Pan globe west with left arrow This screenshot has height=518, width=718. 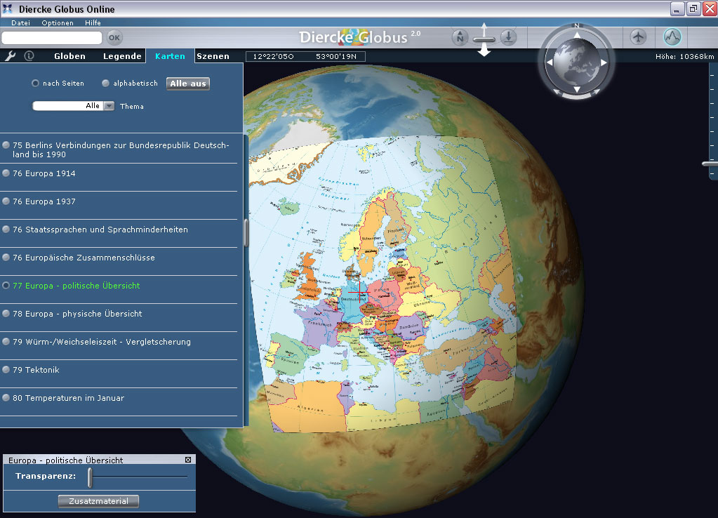tap(550, 62)
